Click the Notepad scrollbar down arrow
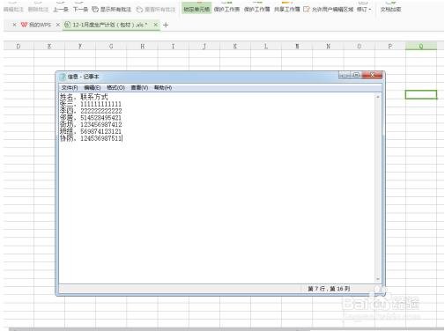This screenshot has width=445, height=331. tap(378, 279)
